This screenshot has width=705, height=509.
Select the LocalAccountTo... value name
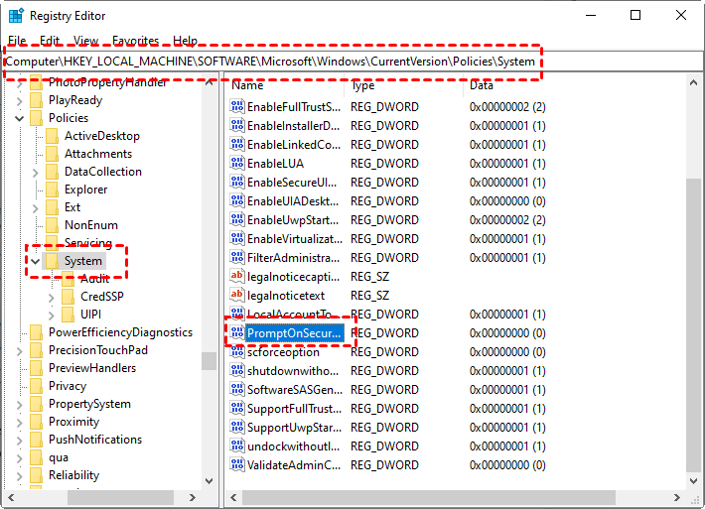(x=290, y=314)
